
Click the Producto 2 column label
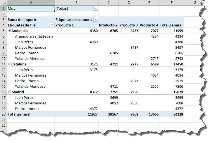click(x=108, y=25)
